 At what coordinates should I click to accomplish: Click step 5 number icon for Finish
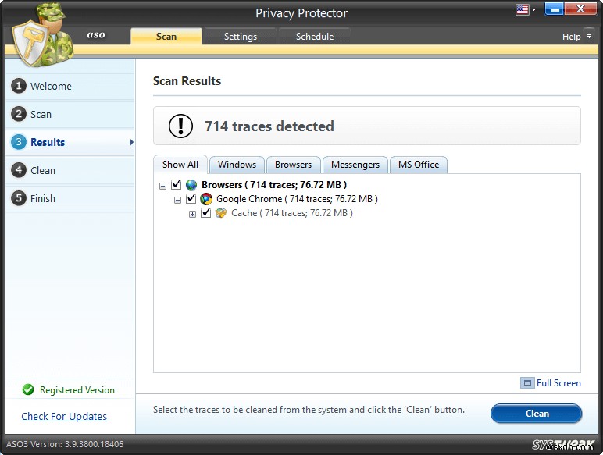click(x=19, y=198)
